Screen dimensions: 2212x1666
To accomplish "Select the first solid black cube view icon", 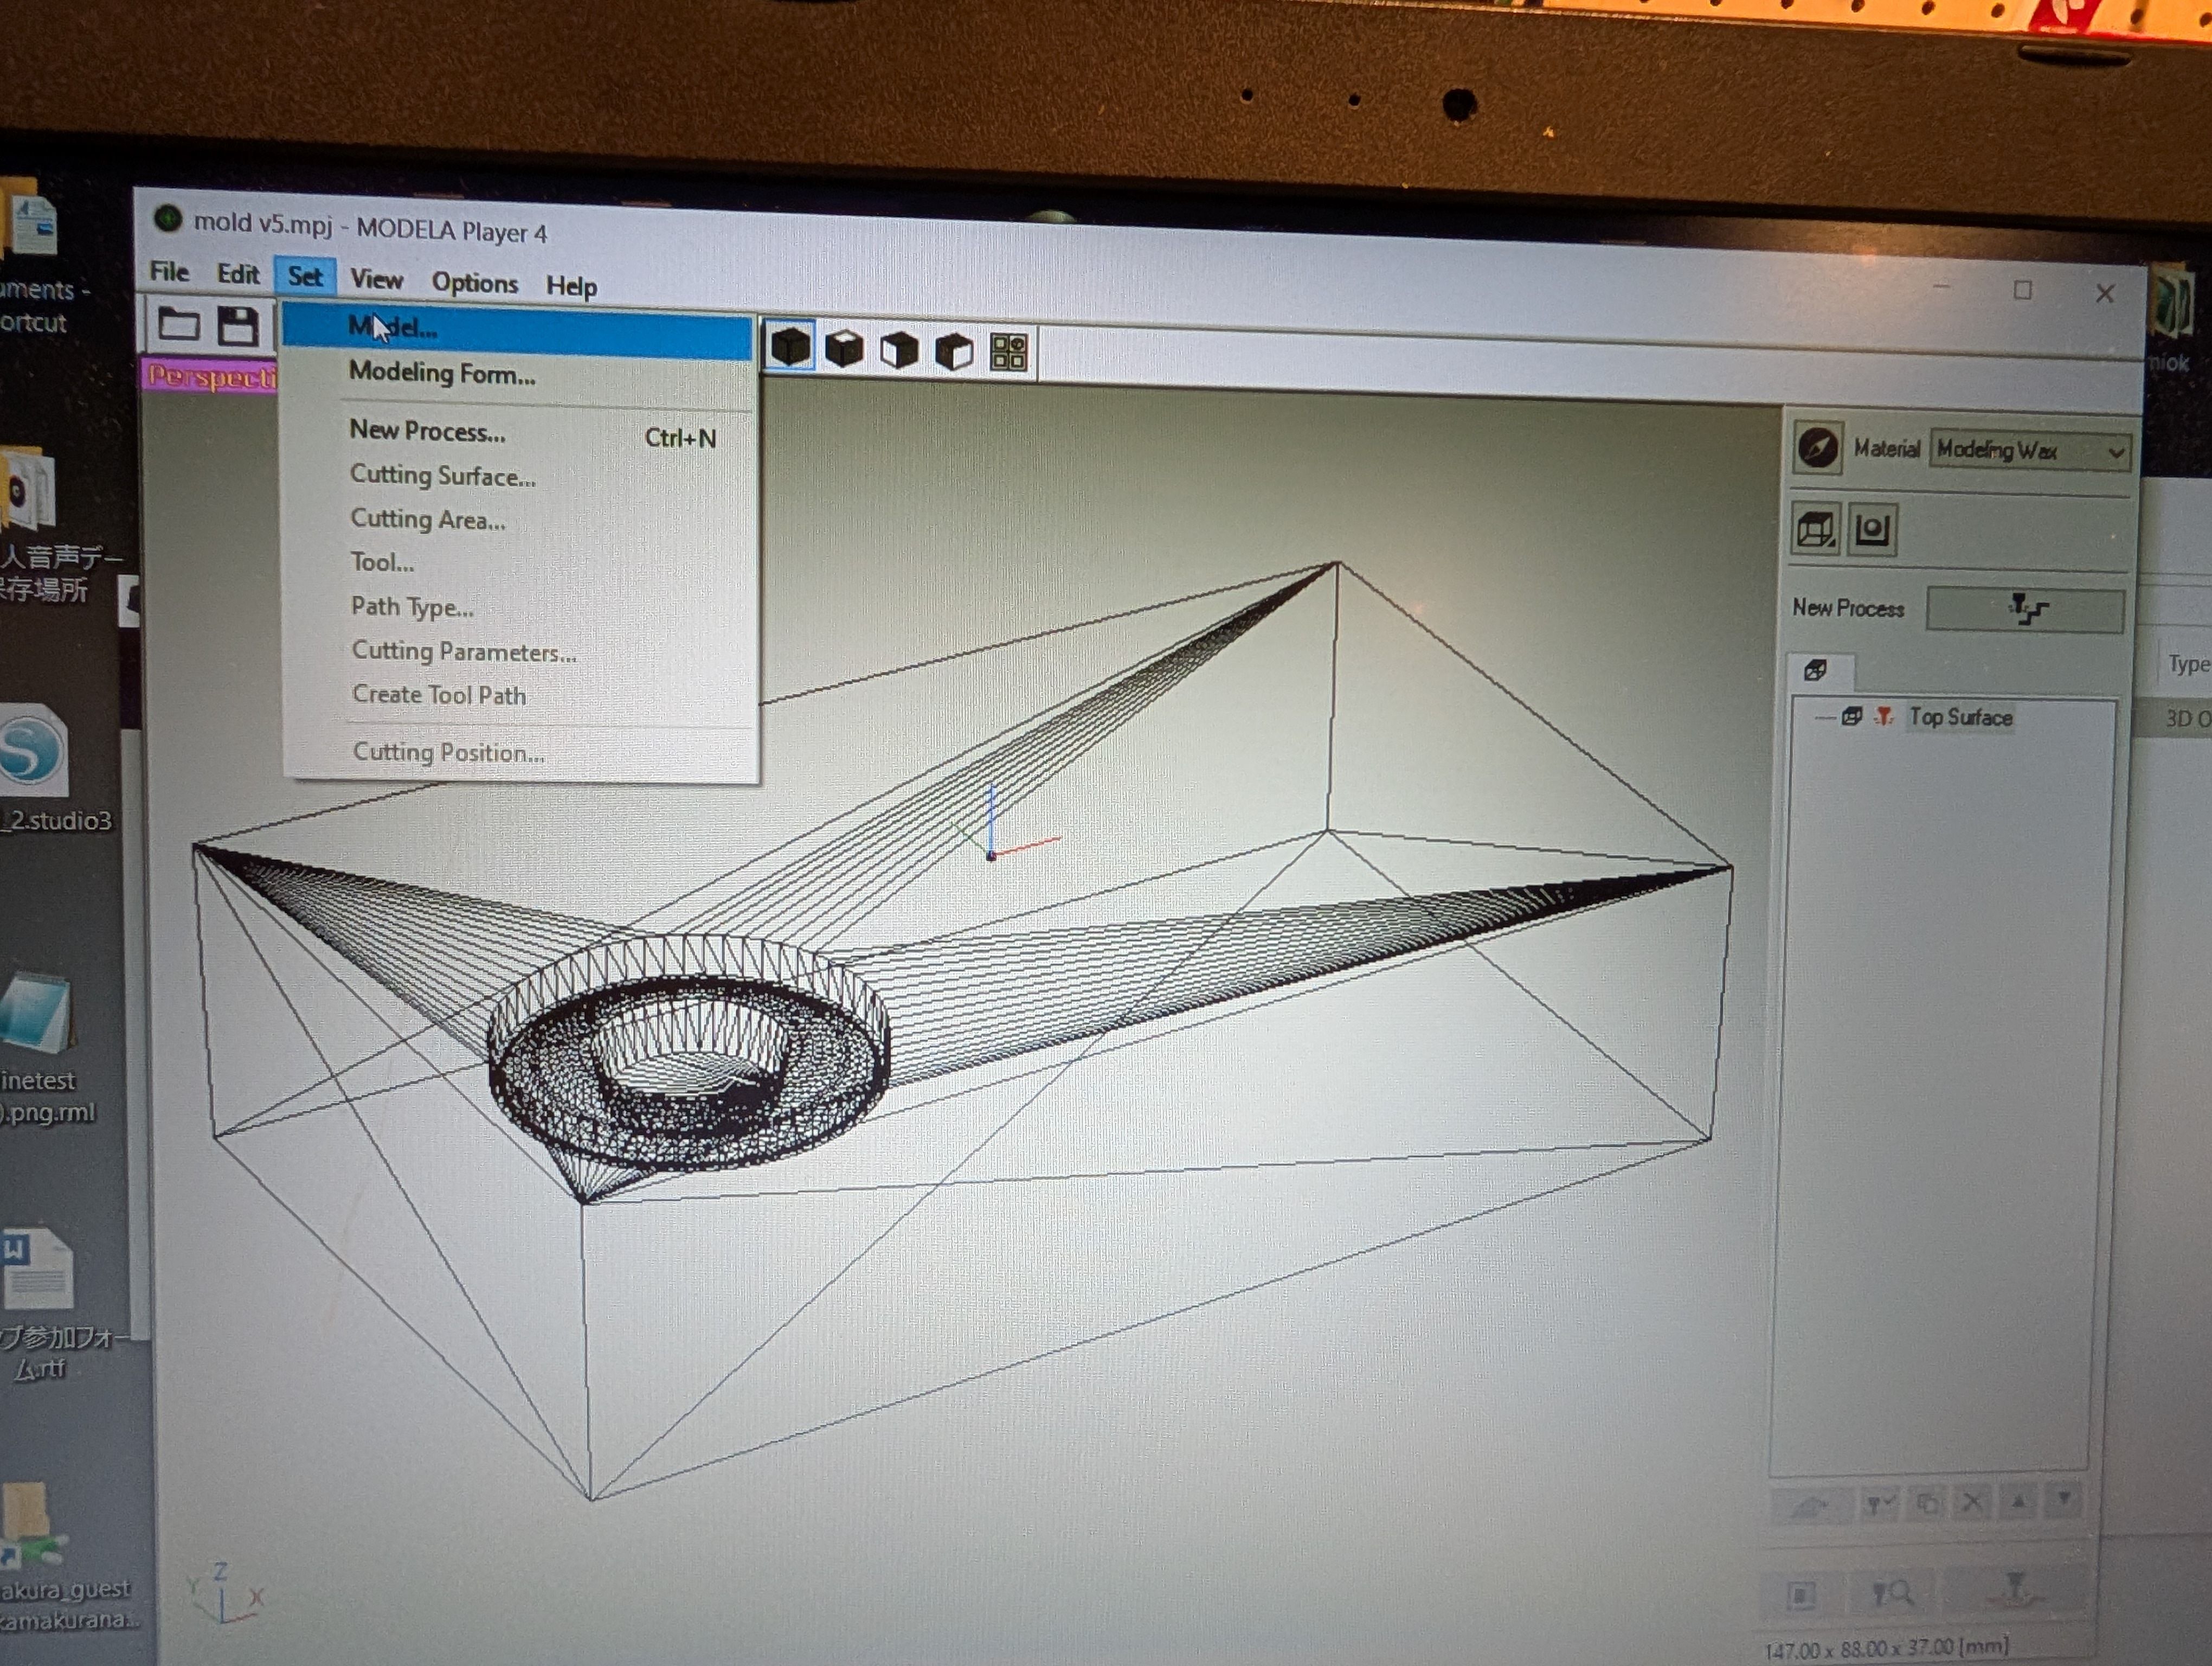I will 791,346.
